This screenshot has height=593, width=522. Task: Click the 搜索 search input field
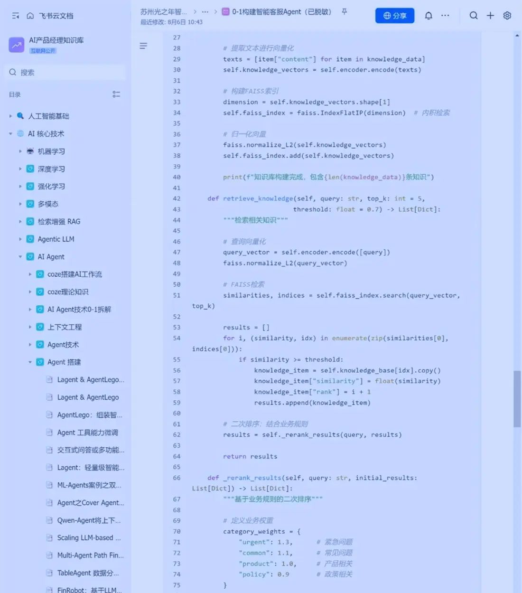pos(66,72)
